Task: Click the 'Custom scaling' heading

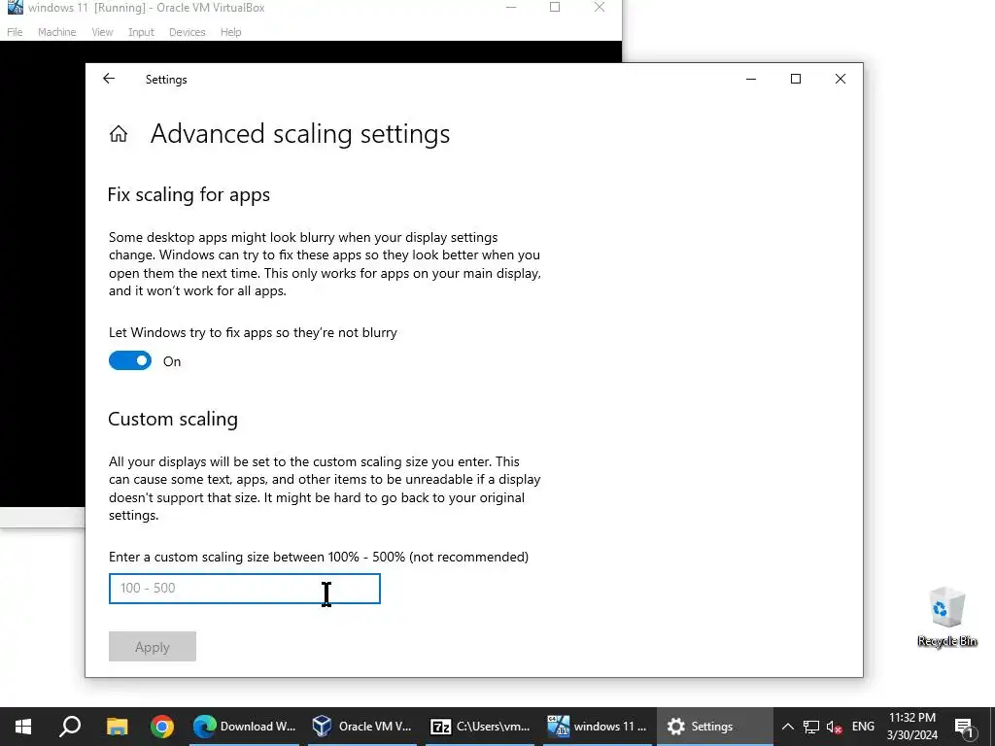Action: point(173,420)
